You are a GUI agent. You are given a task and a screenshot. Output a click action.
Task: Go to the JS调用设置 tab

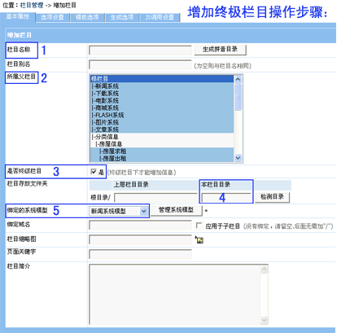(160, 18)
